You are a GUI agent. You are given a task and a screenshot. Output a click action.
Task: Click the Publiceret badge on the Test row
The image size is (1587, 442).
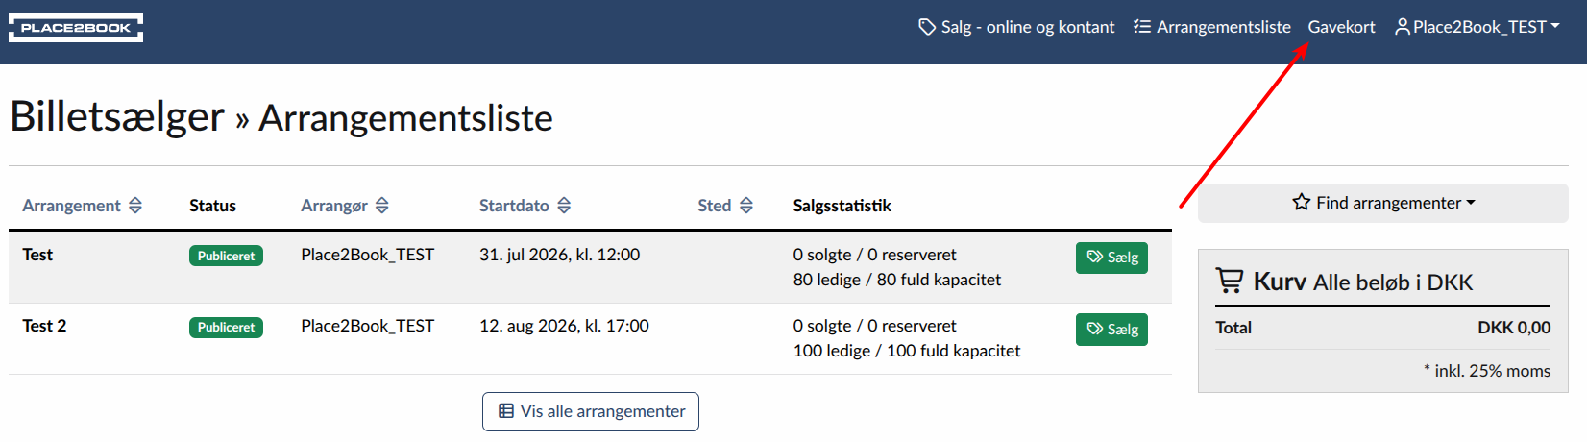226,256
